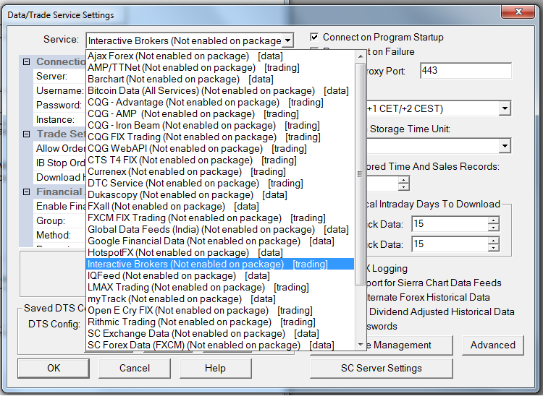Pick CQG - Iron Beam service
Image resolution: width=543 pixels, height=417 pixels.
pyautogui.click(x=220, y=125)
